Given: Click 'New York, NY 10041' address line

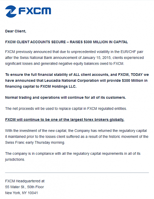Looking at the screenshot, I should click(x=21, y=193).
